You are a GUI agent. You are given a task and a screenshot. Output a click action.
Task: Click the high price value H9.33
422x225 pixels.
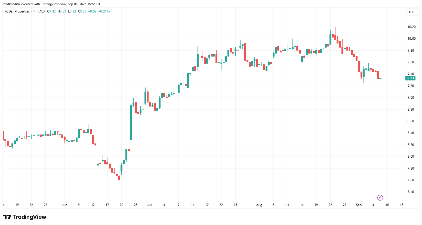coord(62,11)
